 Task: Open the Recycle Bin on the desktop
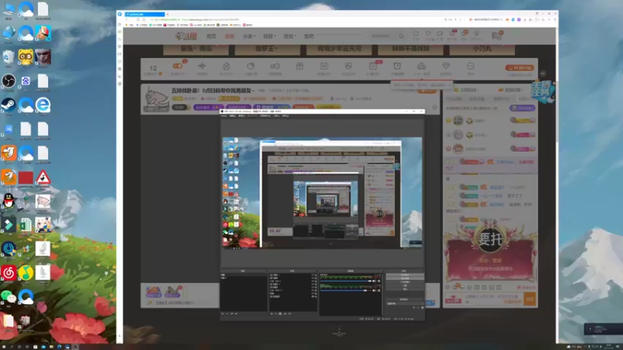tap(9, 58)
